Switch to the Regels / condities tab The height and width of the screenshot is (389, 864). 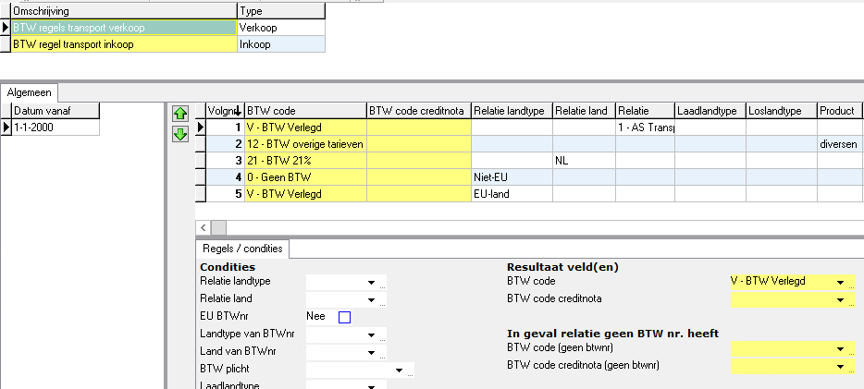pos(242,249)
